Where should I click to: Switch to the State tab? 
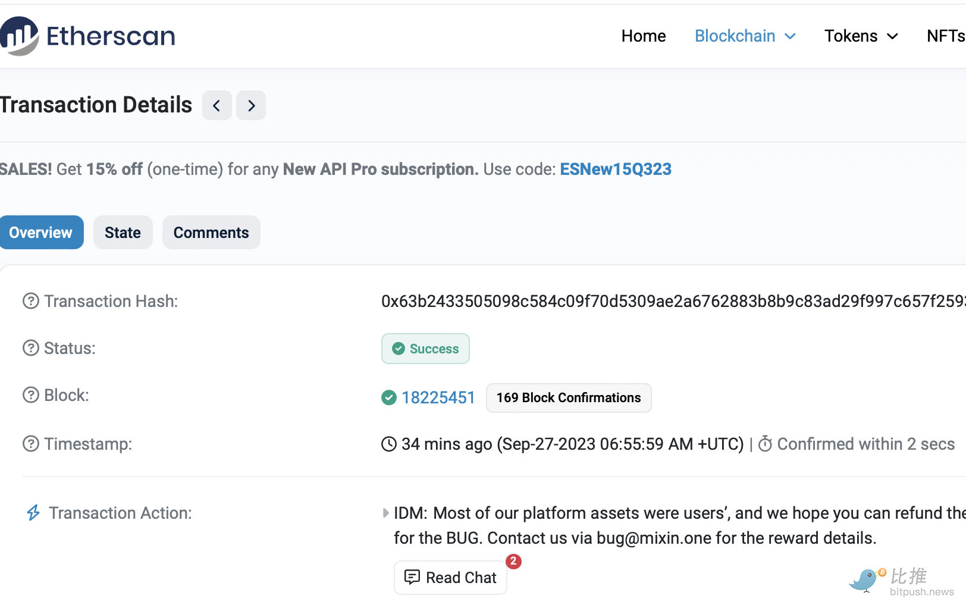tap(123, 233)
